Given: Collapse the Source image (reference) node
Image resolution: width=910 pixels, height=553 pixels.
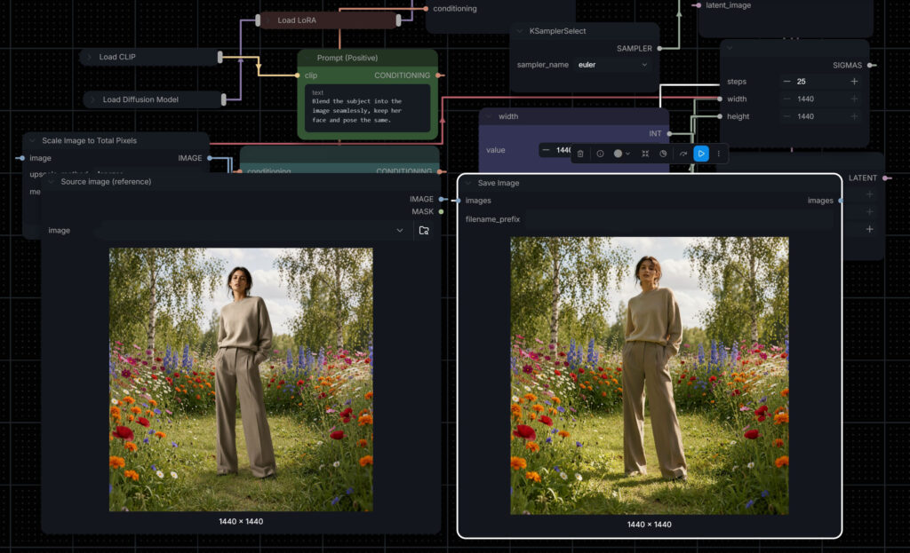Looking at the screenshot, I should click(x=51, y=181).
